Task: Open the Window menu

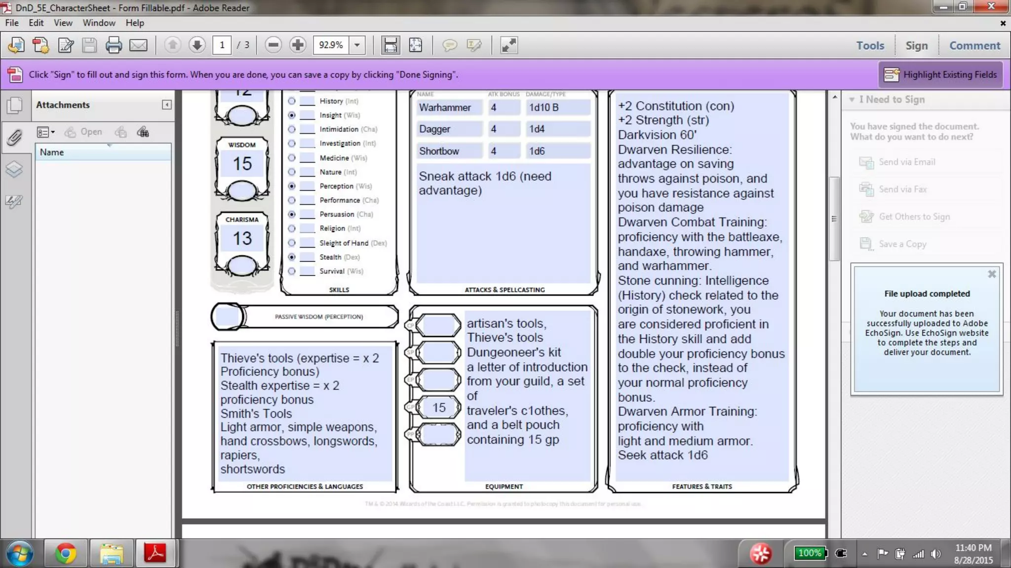Action: coord(99,23)
